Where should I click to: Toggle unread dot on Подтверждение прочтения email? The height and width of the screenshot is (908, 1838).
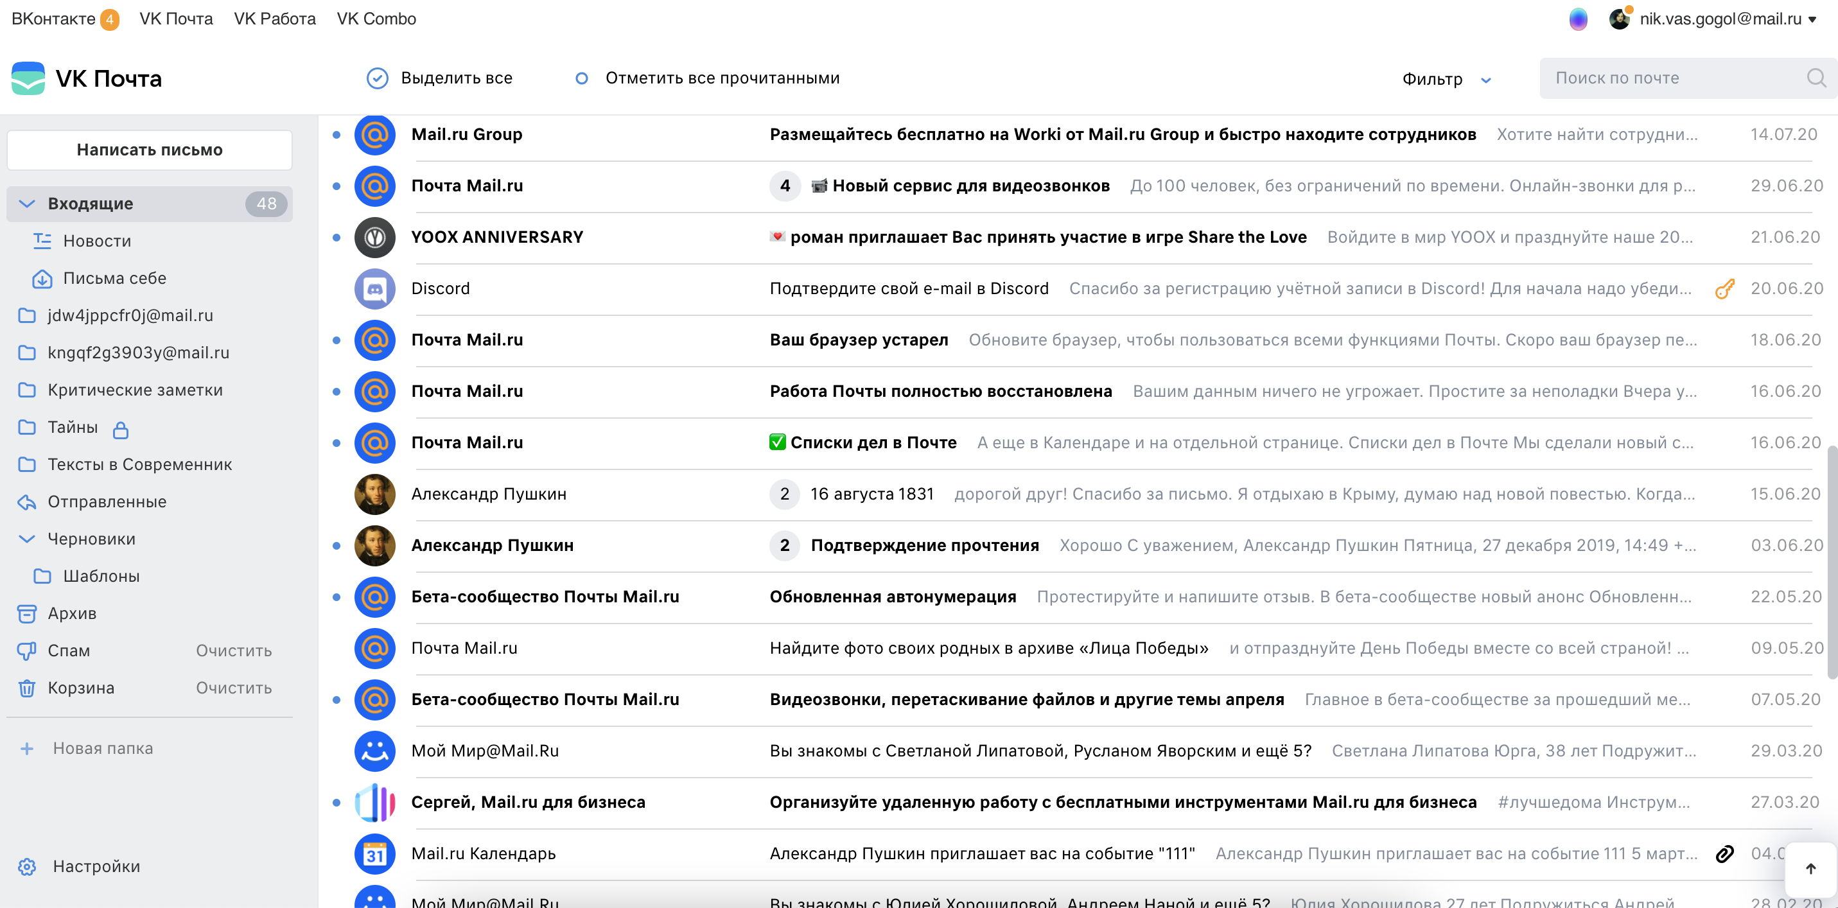click(x=336, y=546)
